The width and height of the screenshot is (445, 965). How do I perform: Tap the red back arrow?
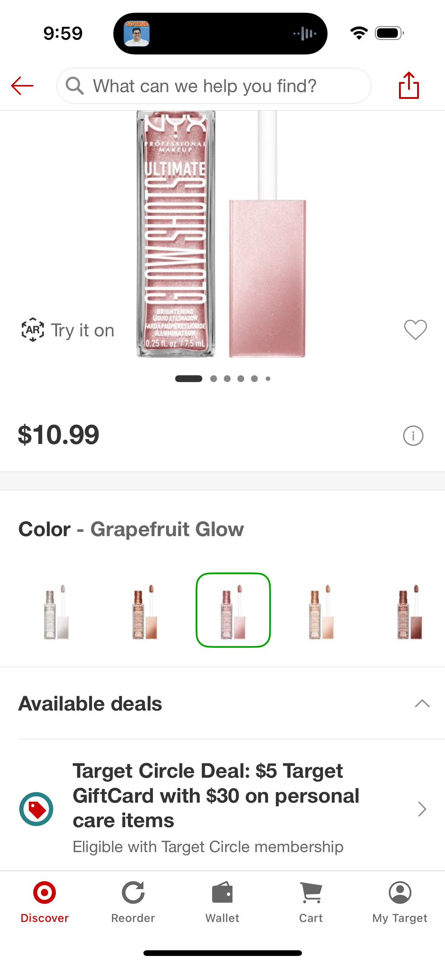pyautogui.click(x=22, y=86)
